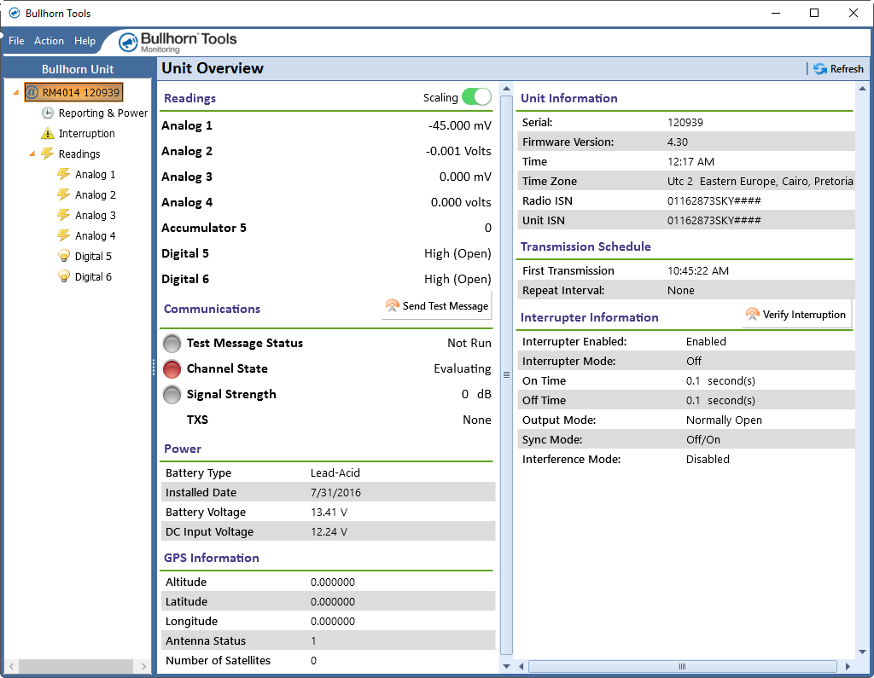Click First Transmission time 10:45:22 AM

click(x=698, y=270)
